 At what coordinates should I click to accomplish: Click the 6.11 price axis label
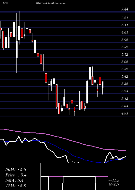coord(125,25)
